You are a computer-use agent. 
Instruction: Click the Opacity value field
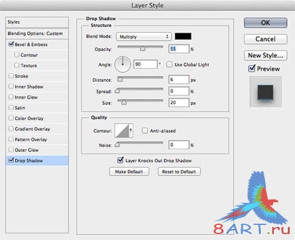click(x=178, y=49)
